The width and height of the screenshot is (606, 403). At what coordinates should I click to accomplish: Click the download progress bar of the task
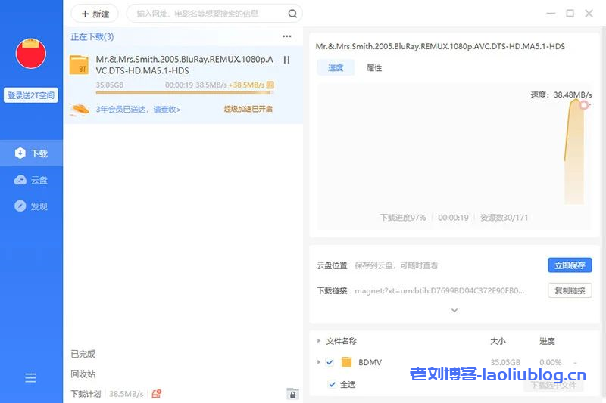point(185,94)
